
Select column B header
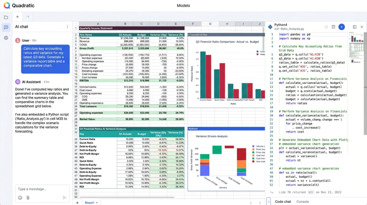[x=125, y=24]
